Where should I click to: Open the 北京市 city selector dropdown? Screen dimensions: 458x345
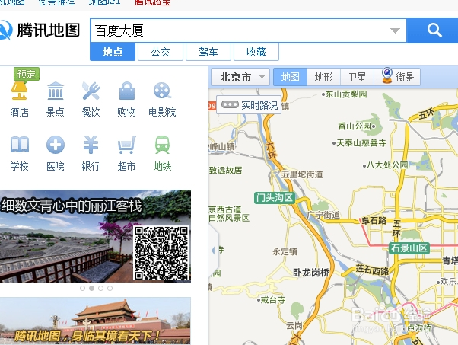(240, 77)
